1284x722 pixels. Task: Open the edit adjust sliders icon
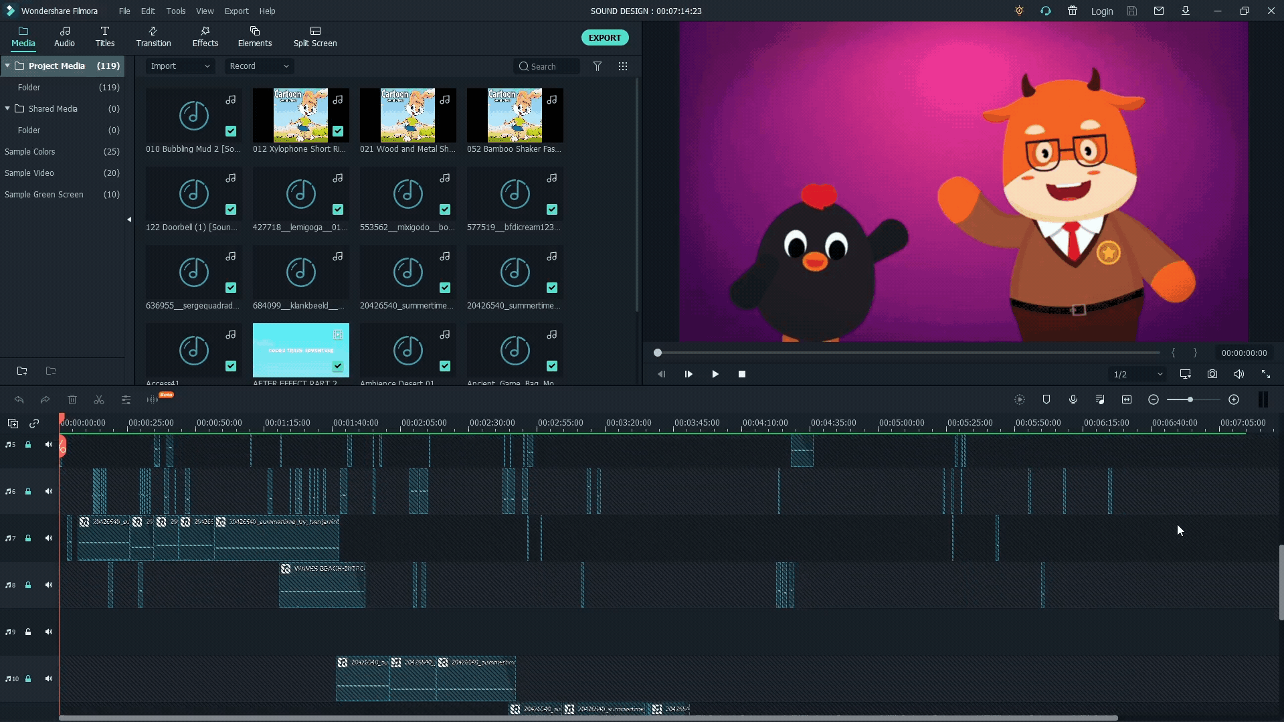126,399
